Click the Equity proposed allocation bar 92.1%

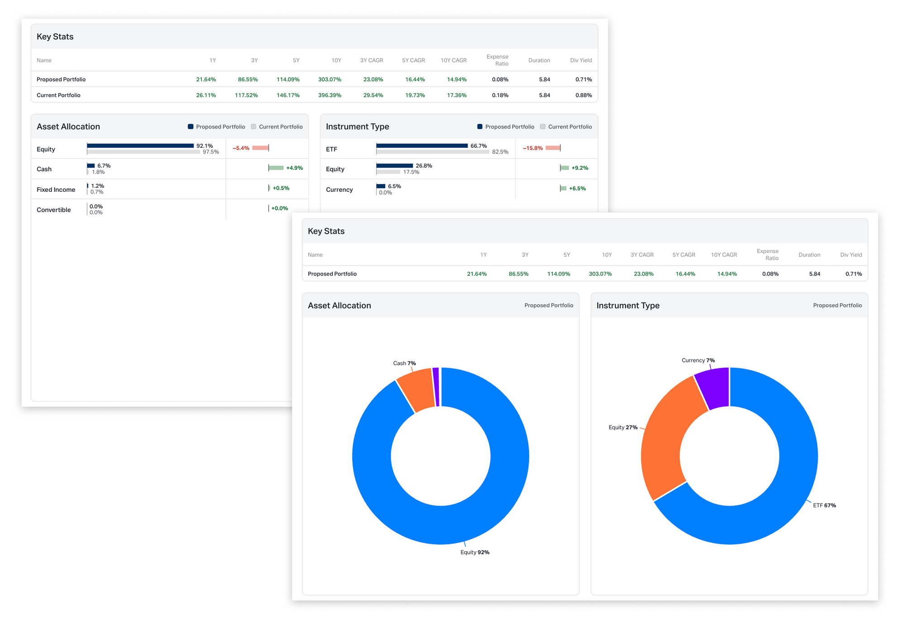tap(140, 146)
